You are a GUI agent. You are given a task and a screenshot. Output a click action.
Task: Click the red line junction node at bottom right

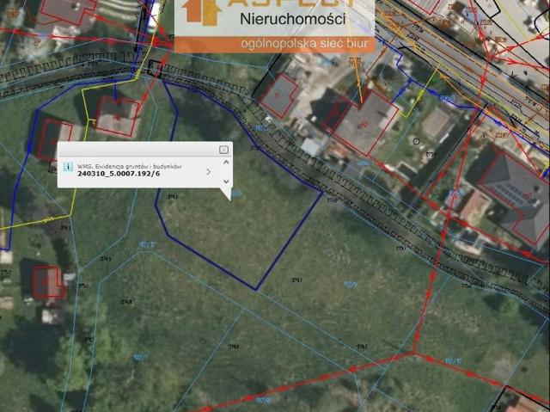click(x=415, y=352)
